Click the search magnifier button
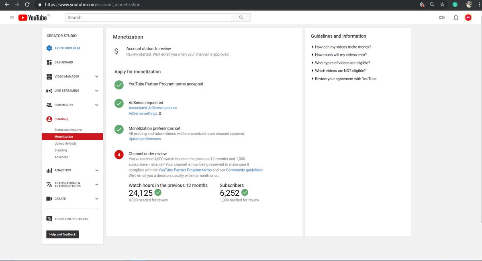 point(241,18)
